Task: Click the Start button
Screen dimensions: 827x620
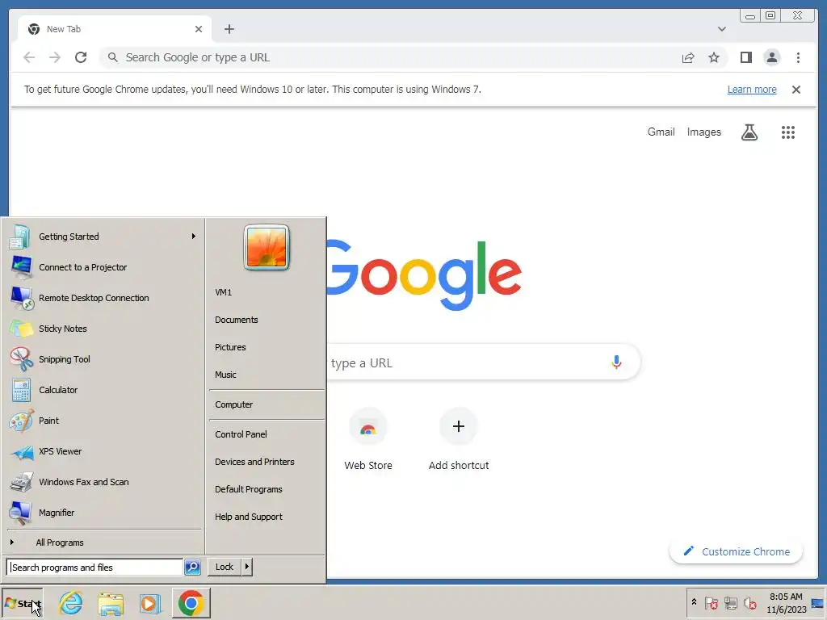Action: coord(22,603)
